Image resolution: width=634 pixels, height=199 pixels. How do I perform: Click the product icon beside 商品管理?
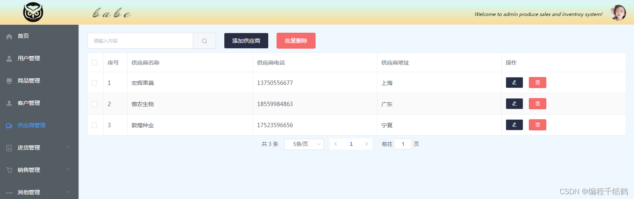point(9,81)
